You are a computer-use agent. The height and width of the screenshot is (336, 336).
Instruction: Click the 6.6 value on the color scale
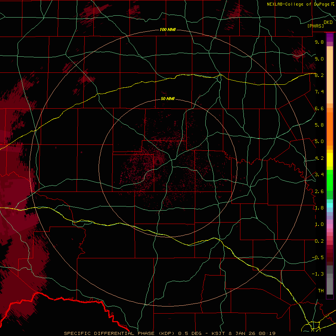pos(319,108)
